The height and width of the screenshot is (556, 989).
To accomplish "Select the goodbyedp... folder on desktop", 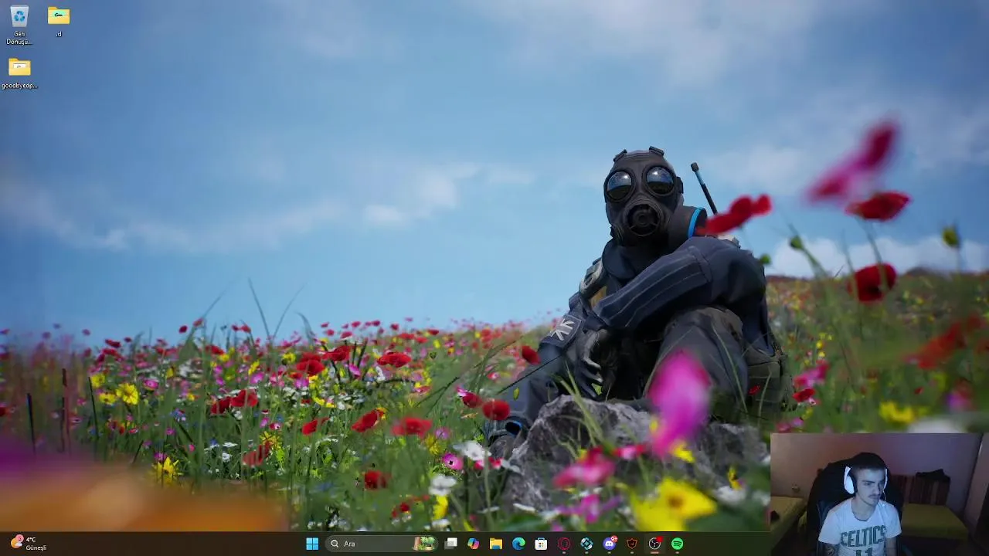I will 19,73.
